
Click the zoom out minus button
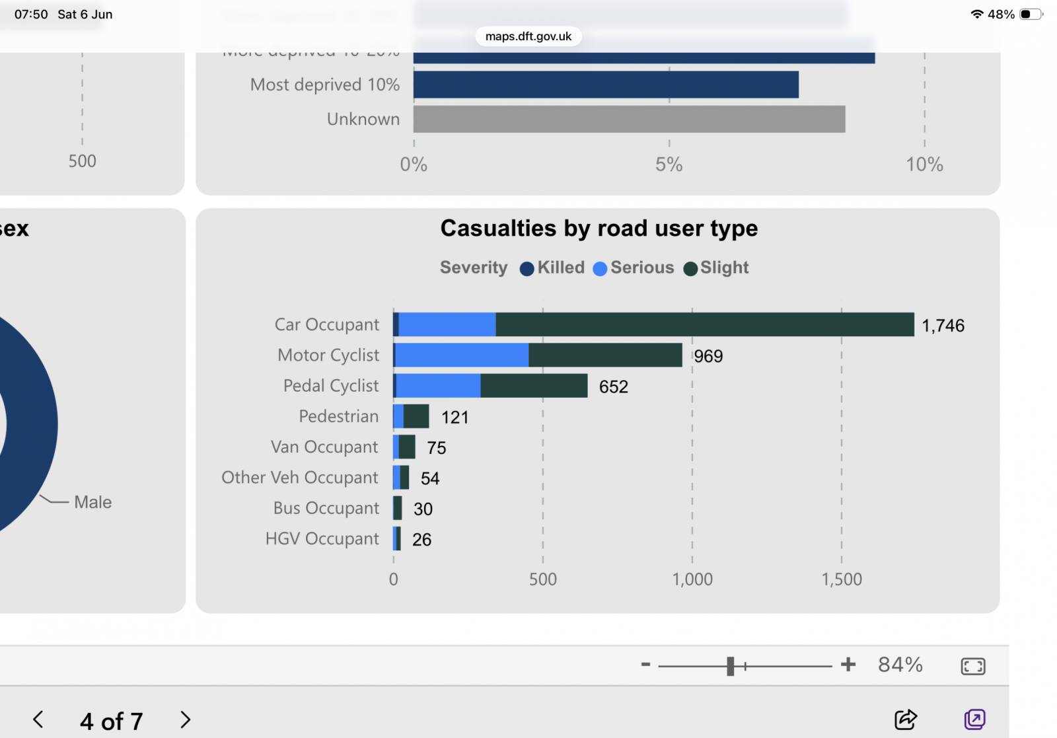pos(645,665)
